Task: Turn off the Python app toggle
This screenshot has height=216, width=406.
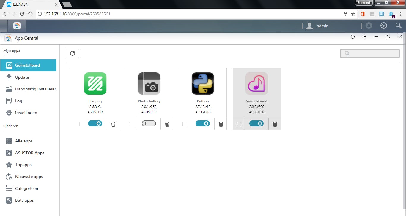Action: [203, 123]
